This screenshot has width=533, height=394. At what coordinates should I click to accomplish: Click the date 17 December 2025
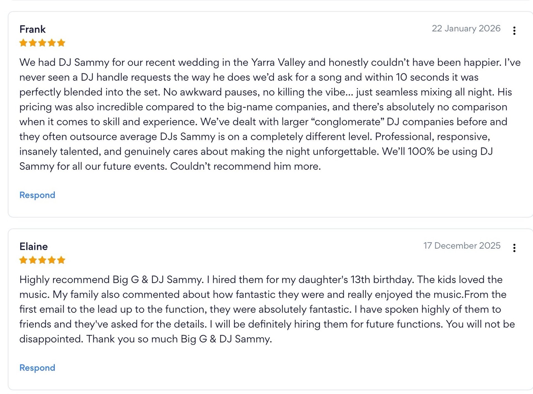[x=462, y=245]
